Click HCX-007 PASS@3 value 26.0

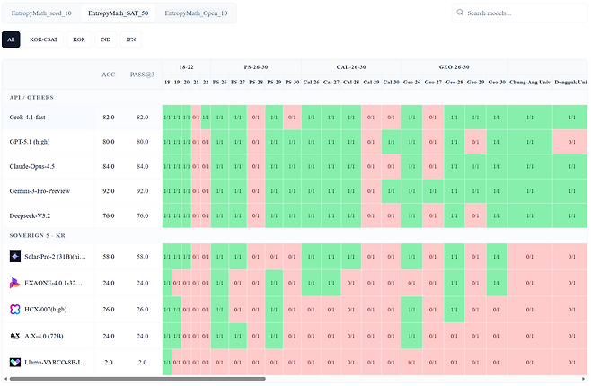tap(142, 309)
